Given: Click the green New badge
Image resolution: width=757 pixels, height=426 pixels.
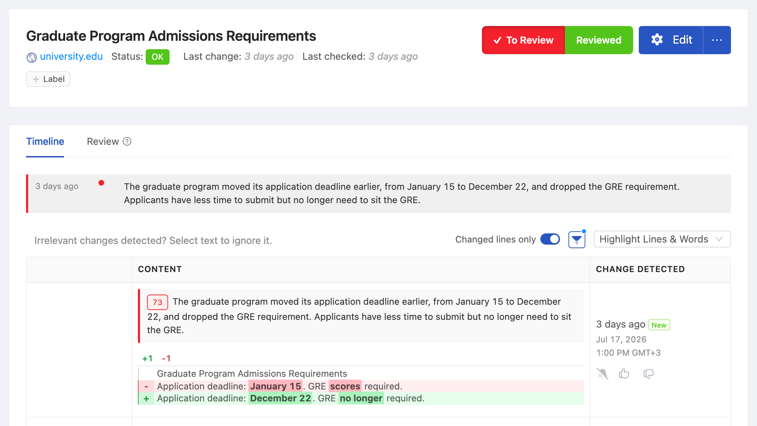Looking at the screenshot, I should coord(659,325).
